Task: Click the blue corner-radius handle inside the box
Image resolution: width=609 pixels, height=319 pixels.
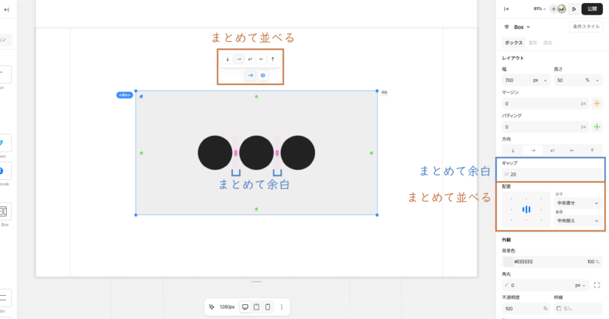Action: pos(141,96)
